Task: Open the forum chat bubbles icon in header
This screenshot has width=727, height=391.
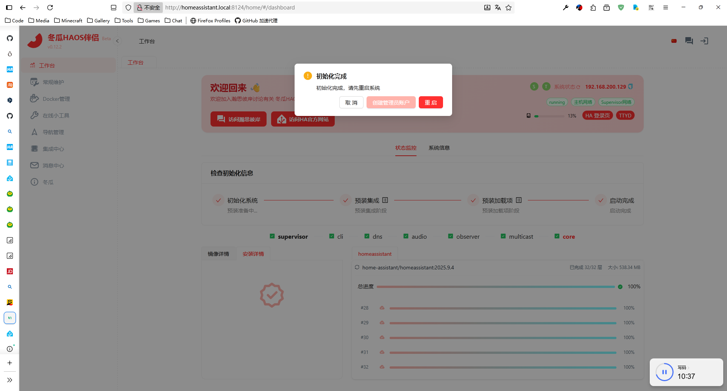Action: point(689,41)
